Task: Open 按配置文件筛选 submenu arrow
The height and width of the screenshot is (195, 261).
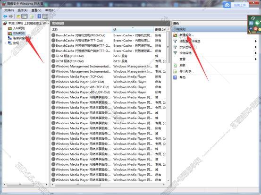Action: [256, 41]
